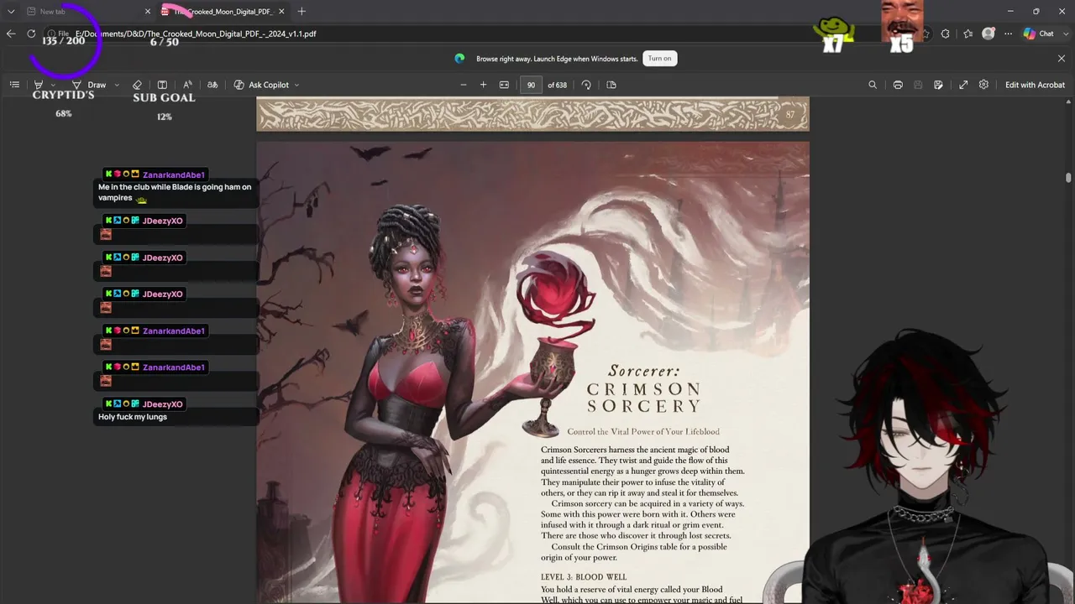The height and width of the screenshot is (604, 1075).
Task: Open Copilot Chat
Action: 1039,34
